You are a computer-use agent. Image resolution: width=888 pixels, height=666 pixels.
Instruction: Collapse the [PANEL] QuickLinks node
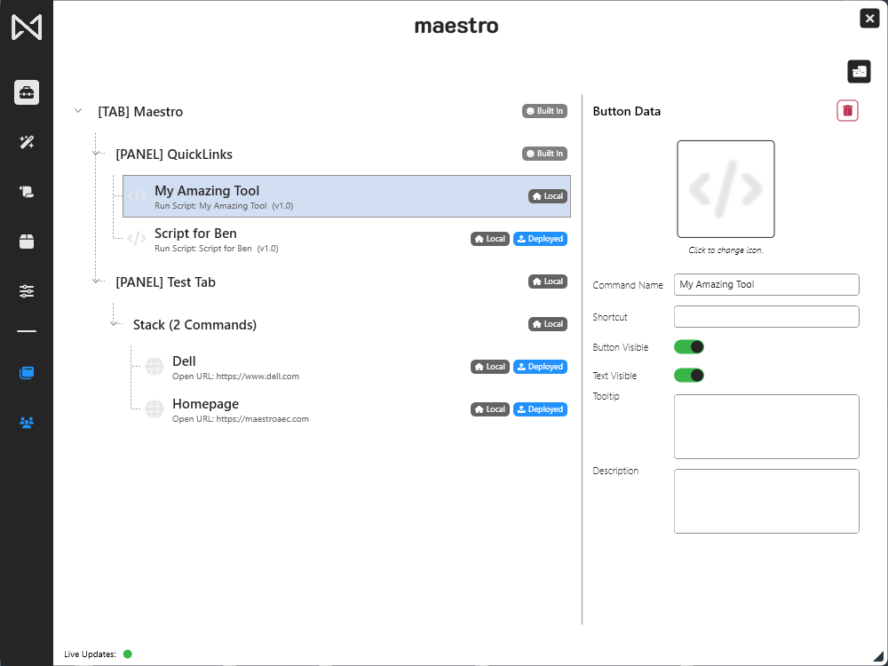tap(96, 155)
